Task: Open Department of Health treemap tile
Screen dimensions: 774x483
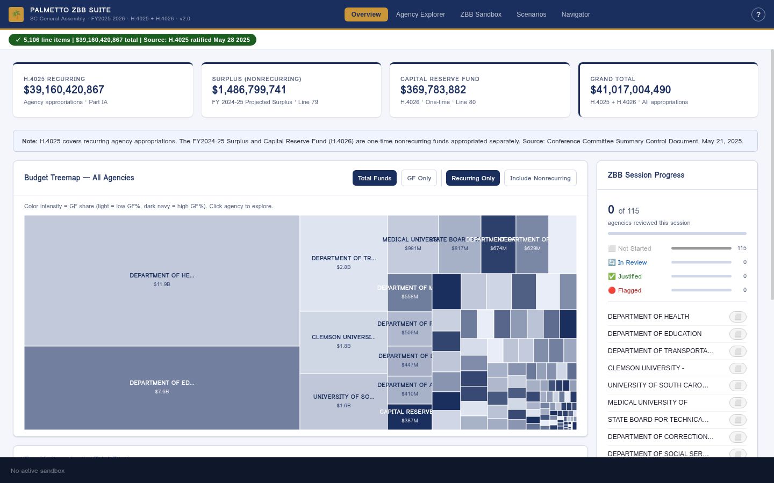Action: (x=162, y=281)
